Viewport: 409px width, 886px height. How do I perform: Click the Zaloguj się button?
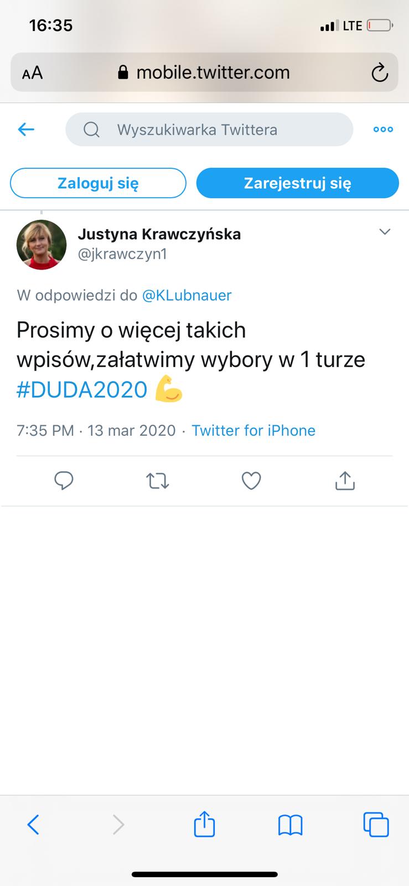click(x=98, y=183)
